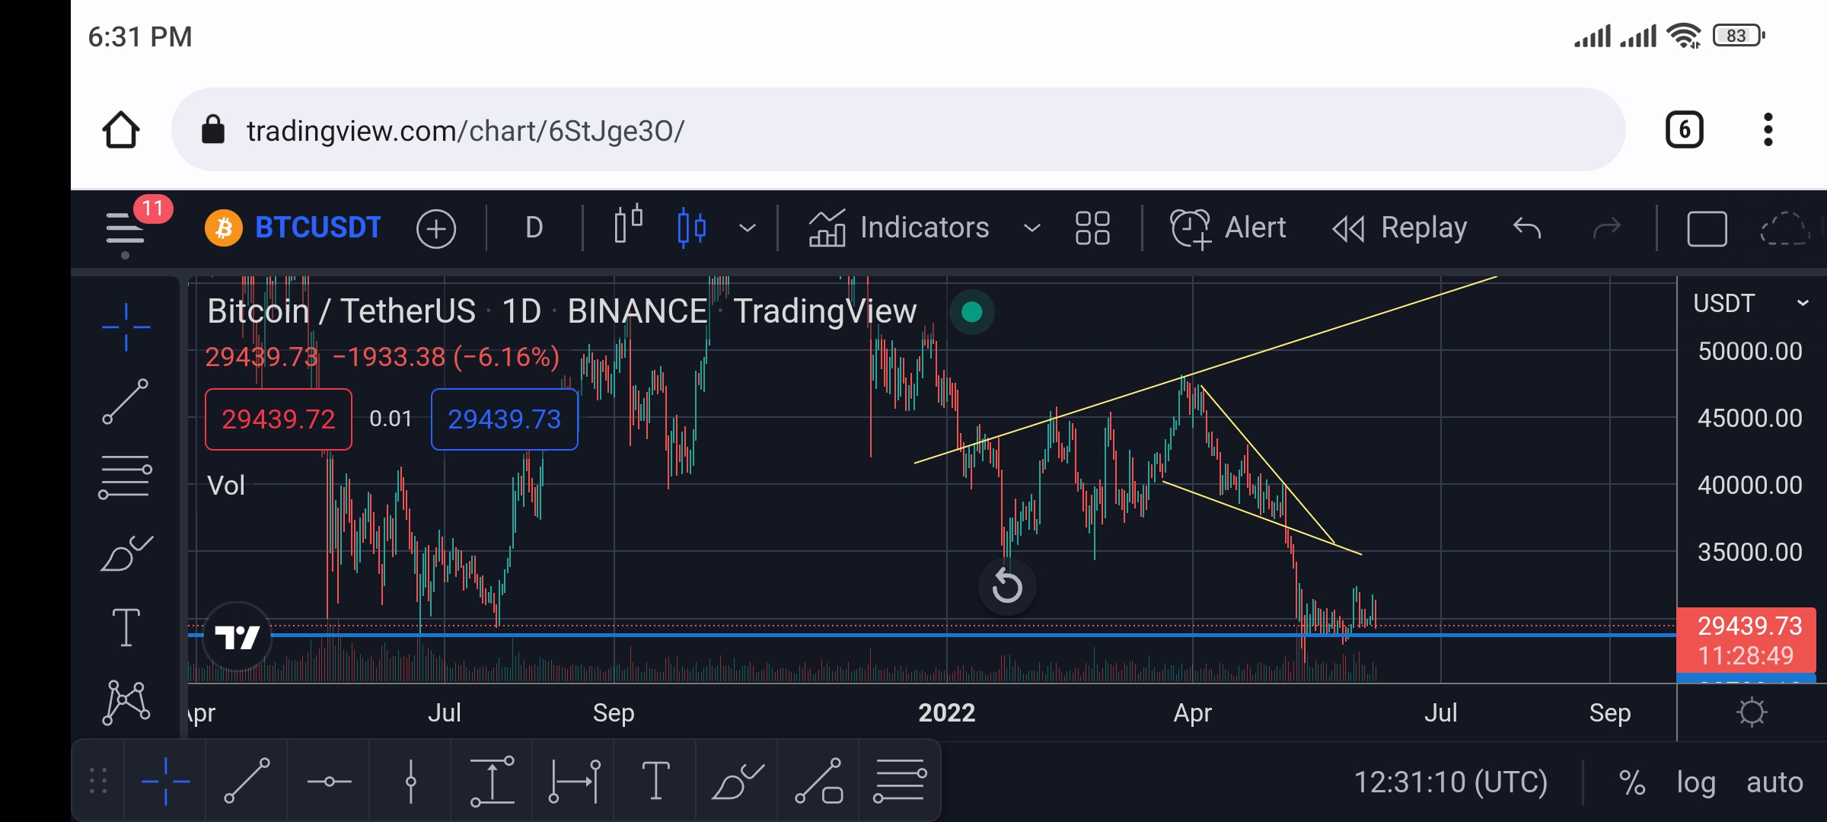Click the blue buy price 29439.73
The height and width of the screenshot is (822, 1827).
tap(505, 419)
